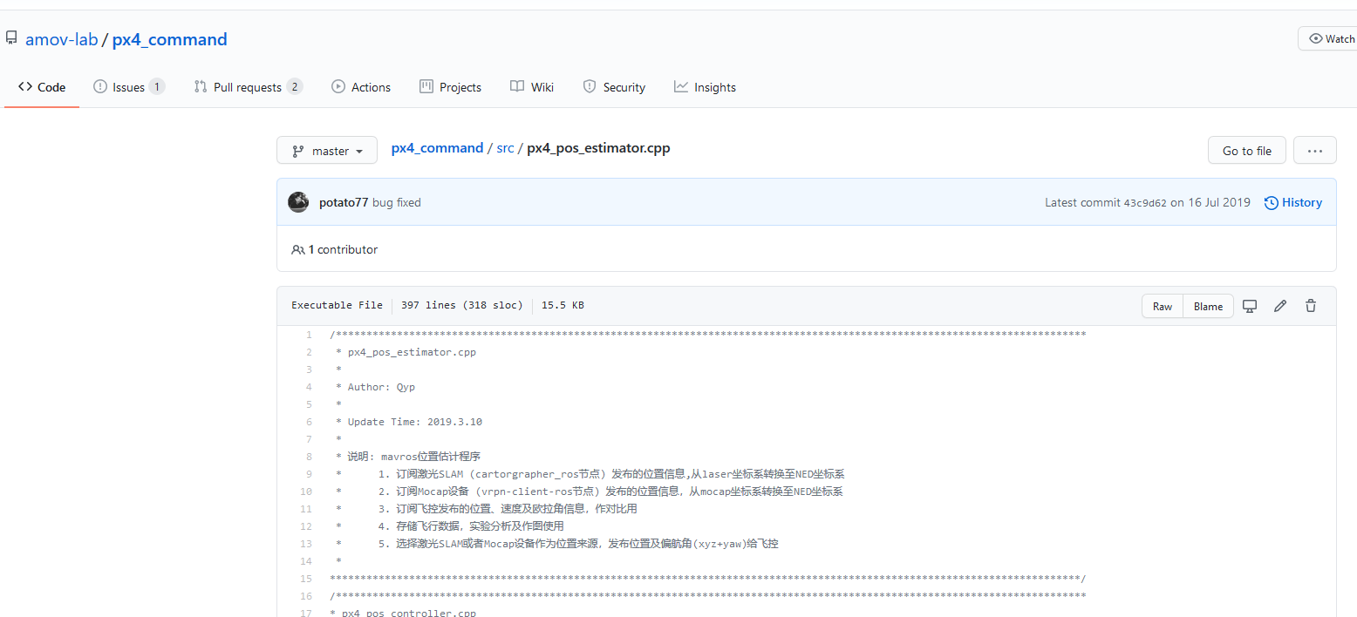Click potato77's avatar image
The width and height of the screenshot is (1357, 617).
click(x=298, y=202)
